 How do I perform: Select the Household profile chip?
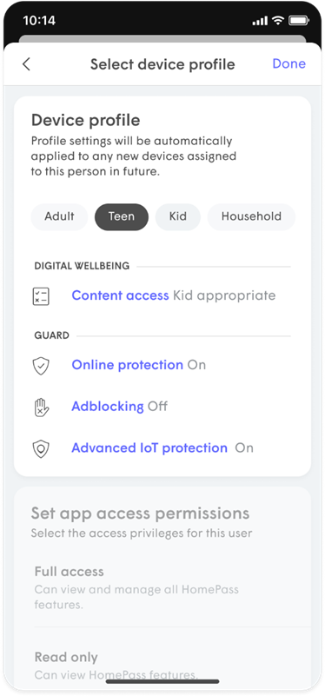click(251, 216)
